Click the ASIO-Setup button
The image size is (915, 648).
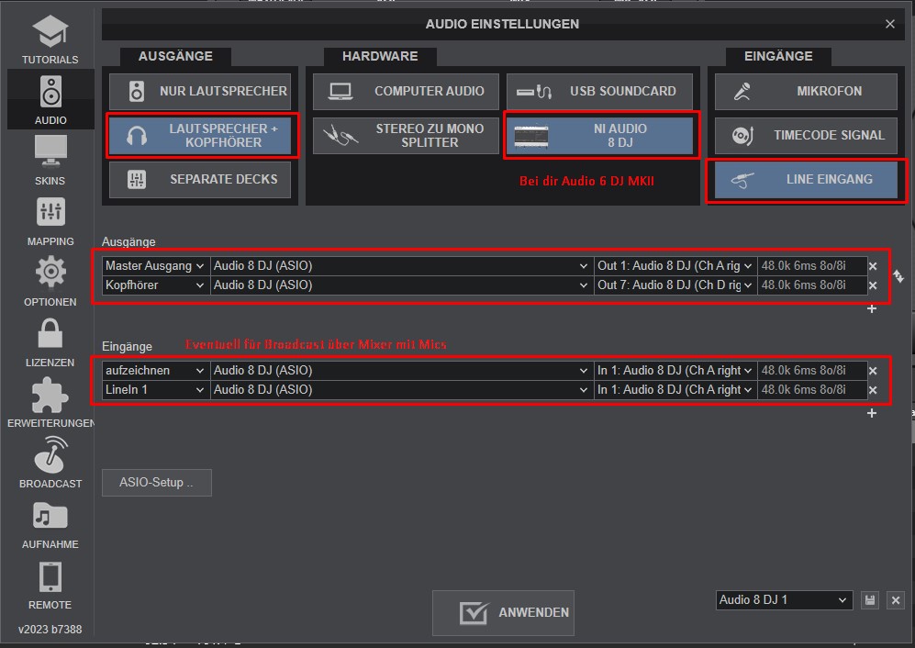(156, 483)
